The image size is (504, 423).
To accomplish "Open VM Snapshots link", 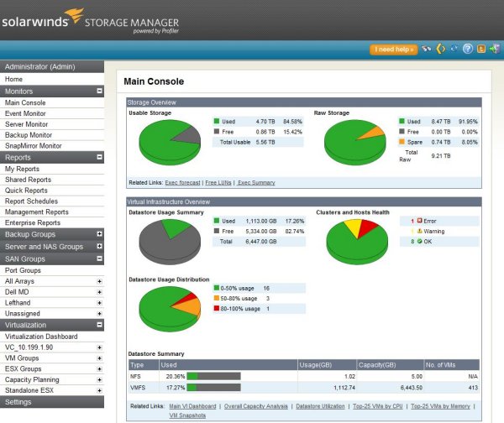I will pos(187,415).
